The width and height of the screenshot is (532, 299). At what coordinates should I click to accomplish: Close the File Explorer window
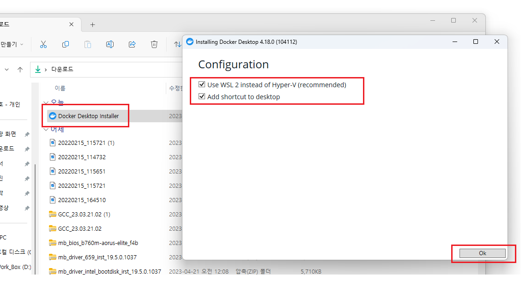tap(475, 21)
